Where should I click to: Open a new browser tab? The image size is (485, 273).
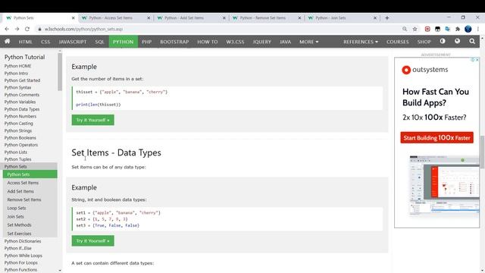tap(387, 18)
